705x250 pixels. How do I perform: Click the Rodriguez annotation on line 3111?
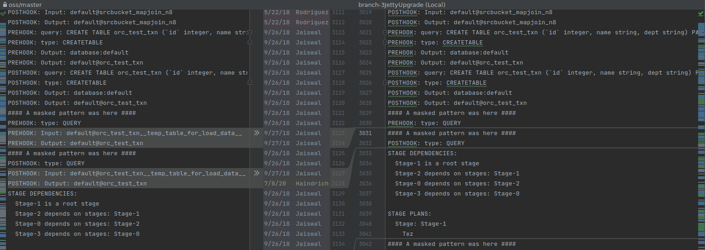click(x=312, y=12)
